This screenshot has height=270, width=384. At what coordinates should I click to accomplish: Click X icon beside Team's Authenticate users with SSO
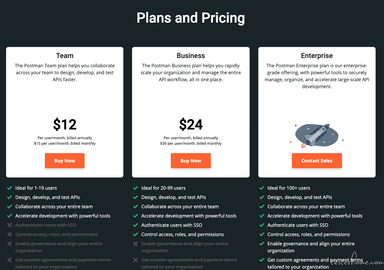click(10, 225)
